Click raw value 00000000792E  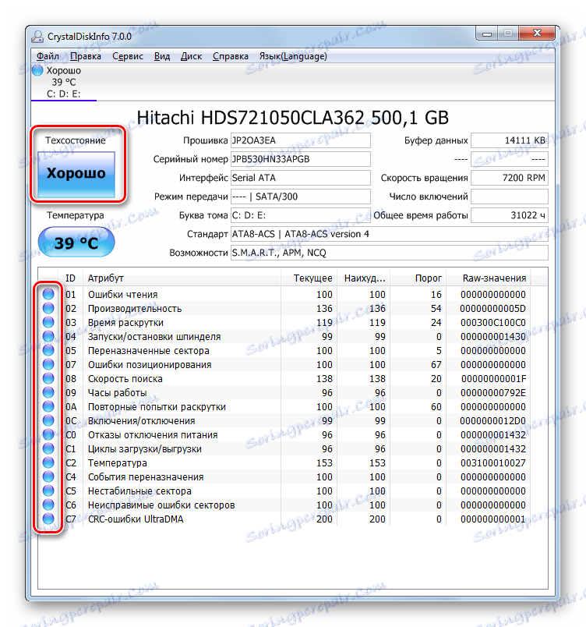(493, 393)
